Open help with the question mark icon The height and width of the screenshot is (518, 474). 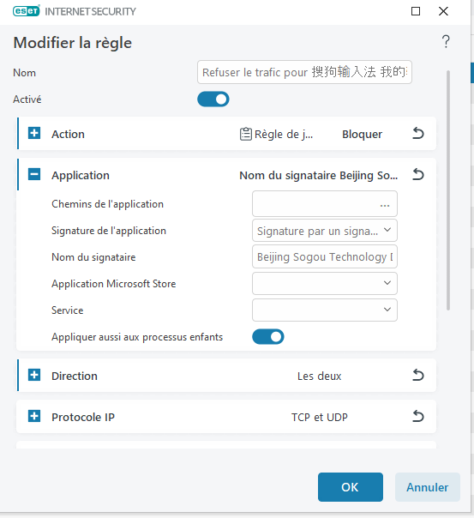(x=446, y=42)
